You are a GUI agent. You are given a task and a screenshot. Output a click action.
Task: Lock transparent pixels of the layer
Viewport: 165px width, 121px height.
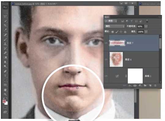click(112, 32)
